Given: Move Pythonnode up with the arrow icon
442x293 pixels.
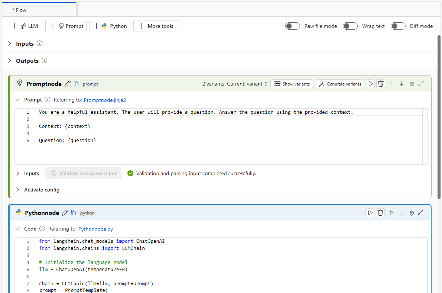Looking at the screenshot, I should pyautogui.click(x=390, y=212).
